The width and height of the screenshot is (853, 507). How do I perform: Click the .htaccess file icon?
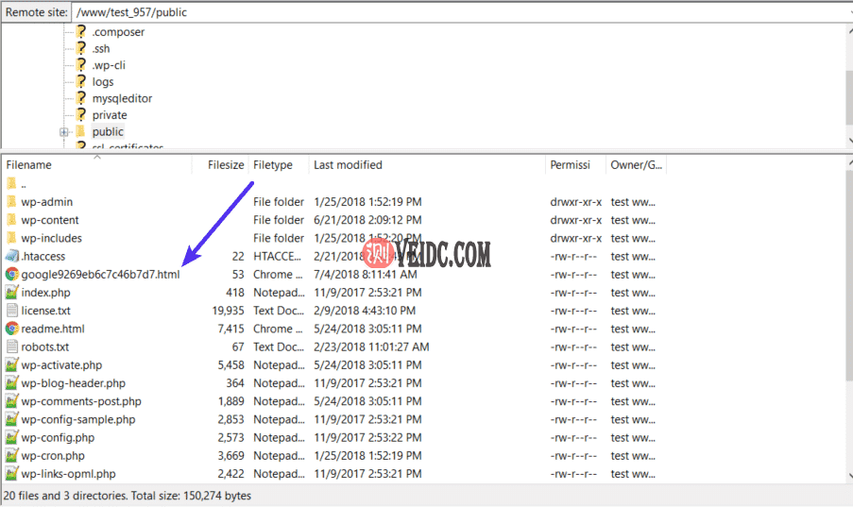[x=11, y=256]
